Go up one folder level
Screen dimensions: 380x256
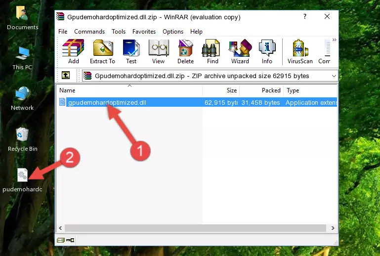click(x=66, y=76)
